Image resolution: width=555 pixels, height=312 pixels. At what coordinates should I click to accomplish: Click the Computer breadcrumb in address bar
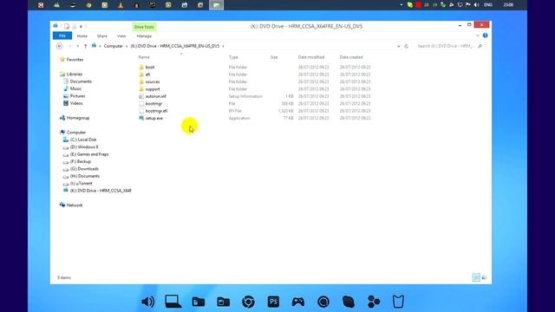pyautogui.click(x=114, y=46)
